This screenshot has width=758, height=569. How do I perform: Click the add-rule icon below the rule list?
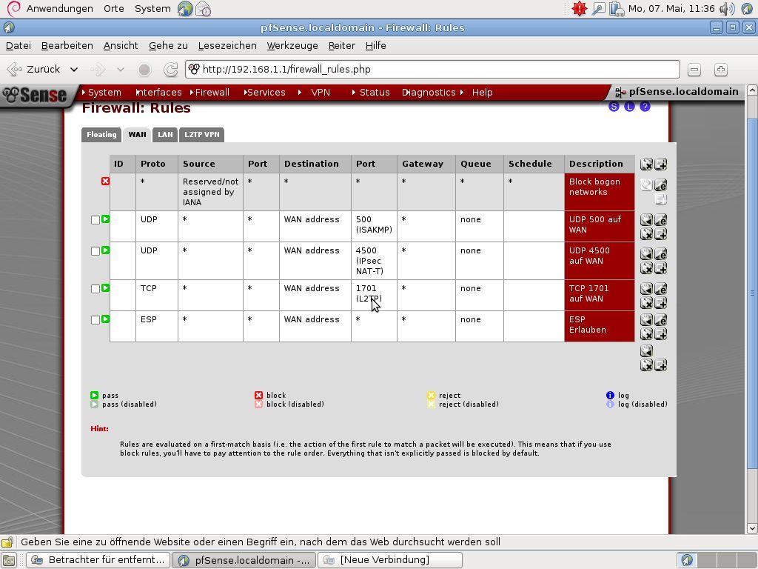pos(660,365)
